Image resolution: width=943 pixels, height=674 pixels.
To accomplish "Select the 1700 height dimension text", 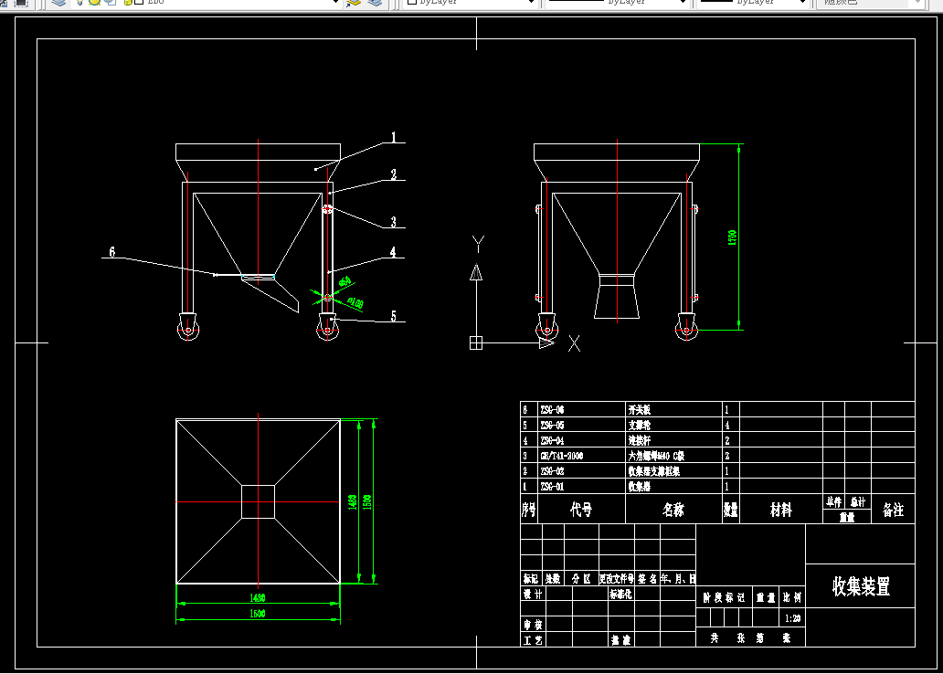I will [732, 237].
